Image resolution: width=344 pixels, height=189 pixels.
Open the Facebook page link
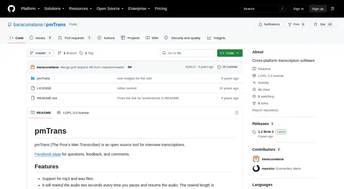click(48, 154)
